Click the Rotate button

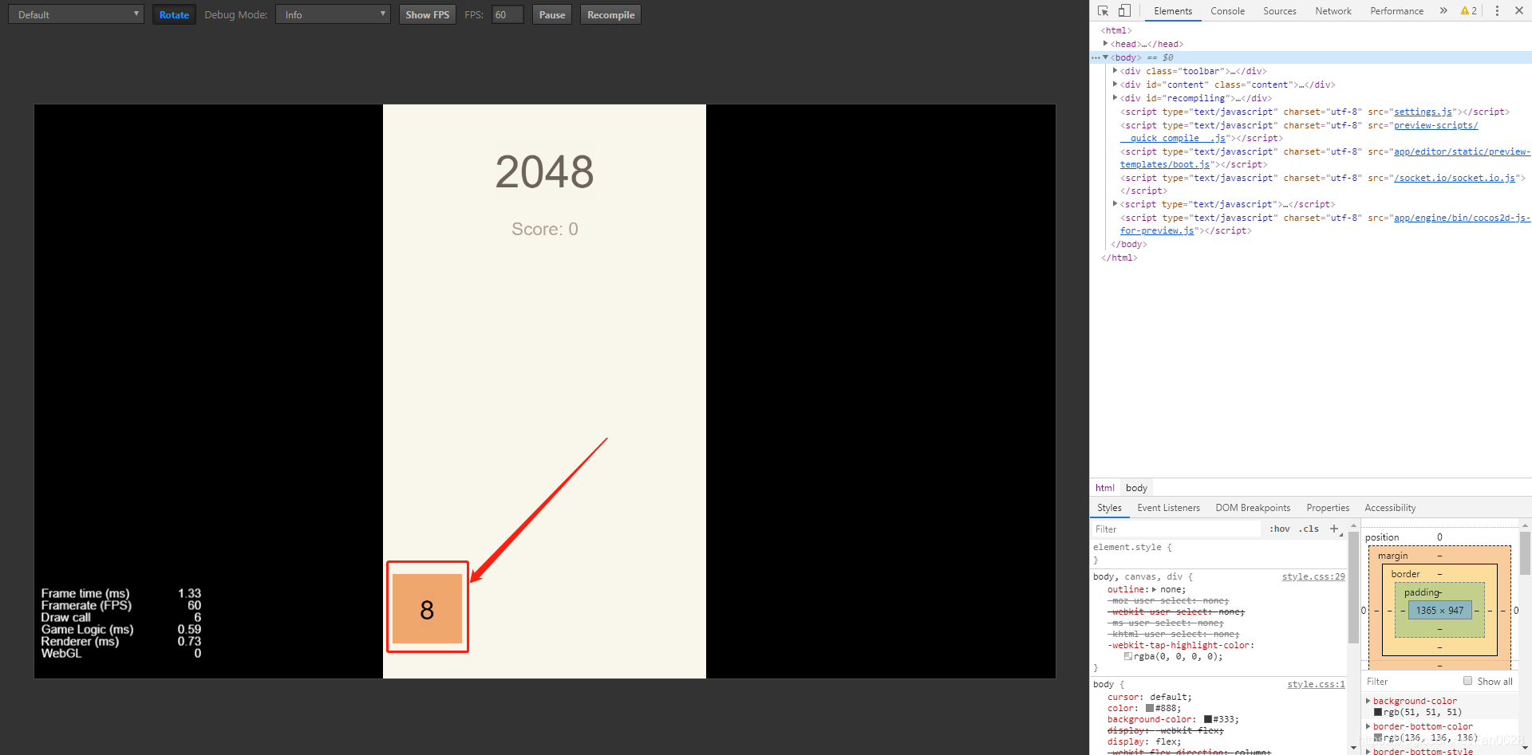pos(174,14)
